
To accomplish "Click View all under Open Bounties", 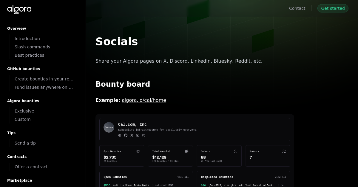I will [183, 177].
